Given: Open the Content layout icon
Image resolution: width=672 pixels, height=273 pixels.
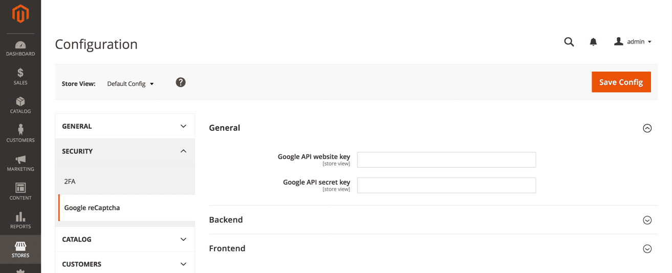Looking at the screenshot, I should tap(20, 188).
